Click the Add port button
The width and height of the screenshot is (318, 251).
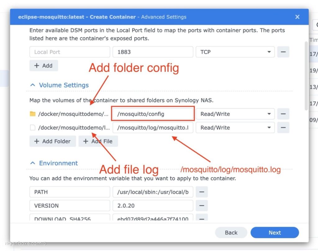tap(43, 66)
